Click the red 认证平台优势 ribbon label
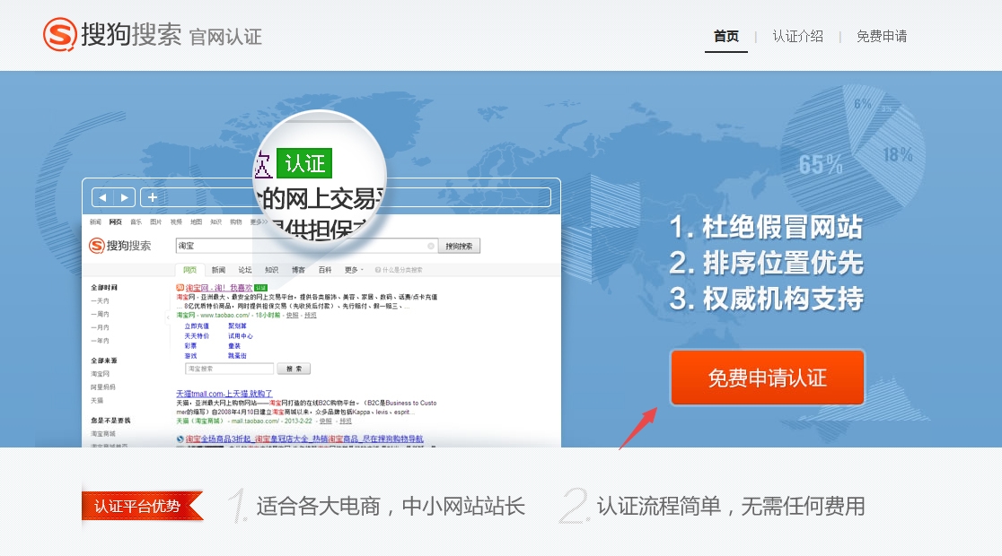 pyautogui.click(x=143, y=506)
